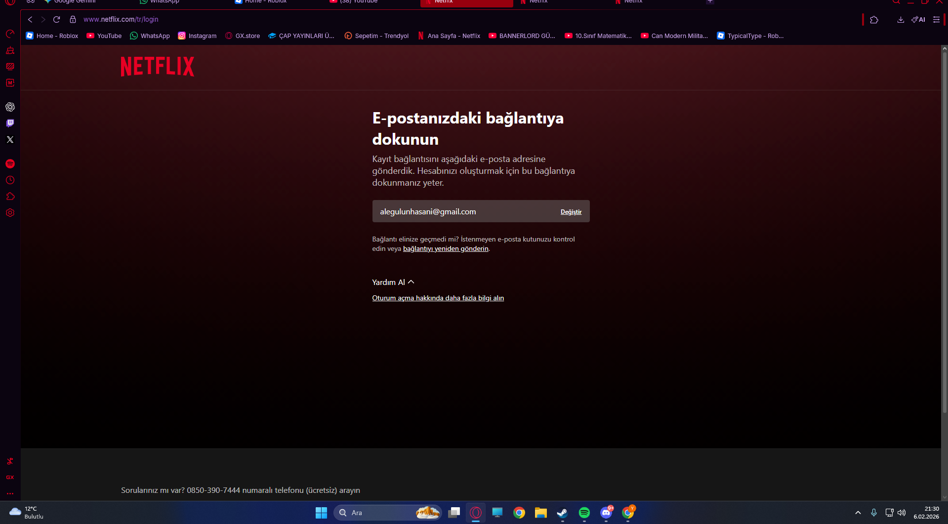
Task: Open the Sepetim - Trendyol bookmark
Action: click(x=376, y=36)
